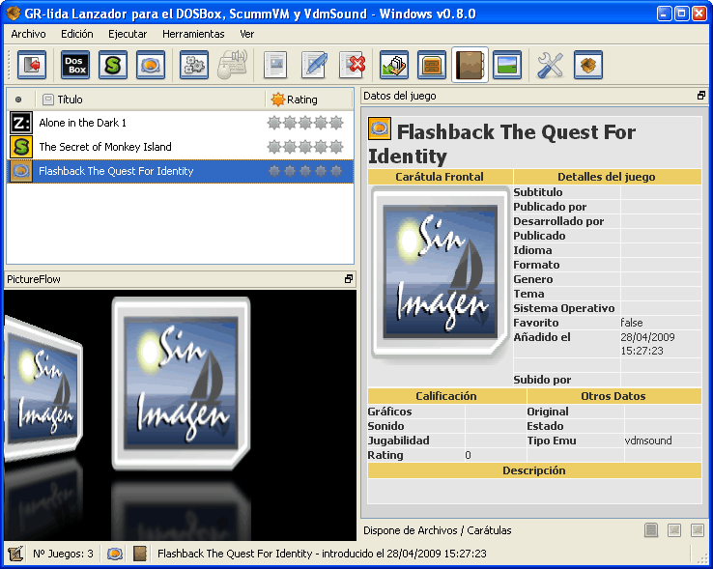Click the pencil icon in the status bar
This screenshot has width=713, height=569.
pyautogui.click(x=15, y=554)
